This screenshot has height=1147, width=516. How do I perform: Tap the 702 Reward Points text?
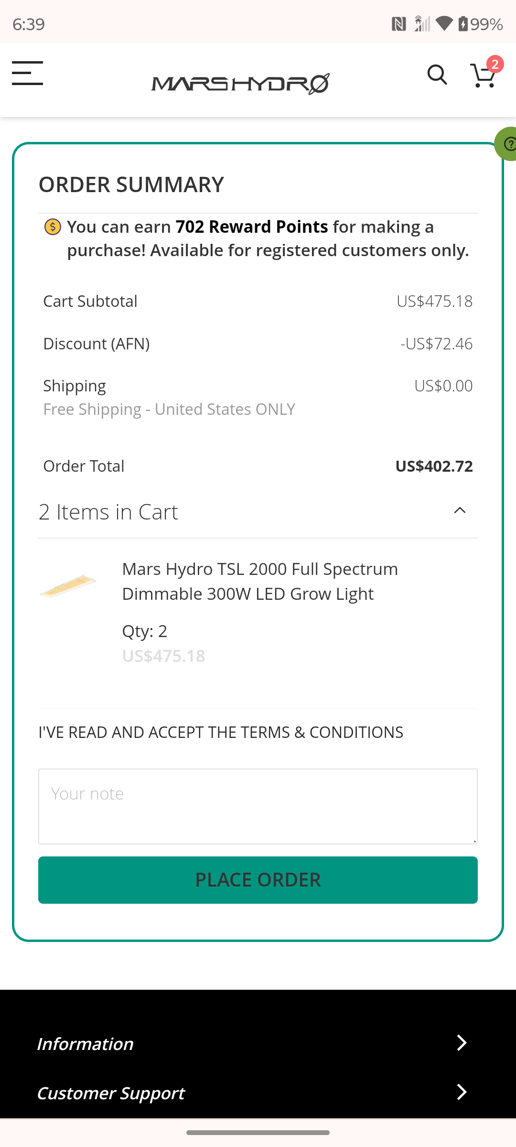click(251, 227)
